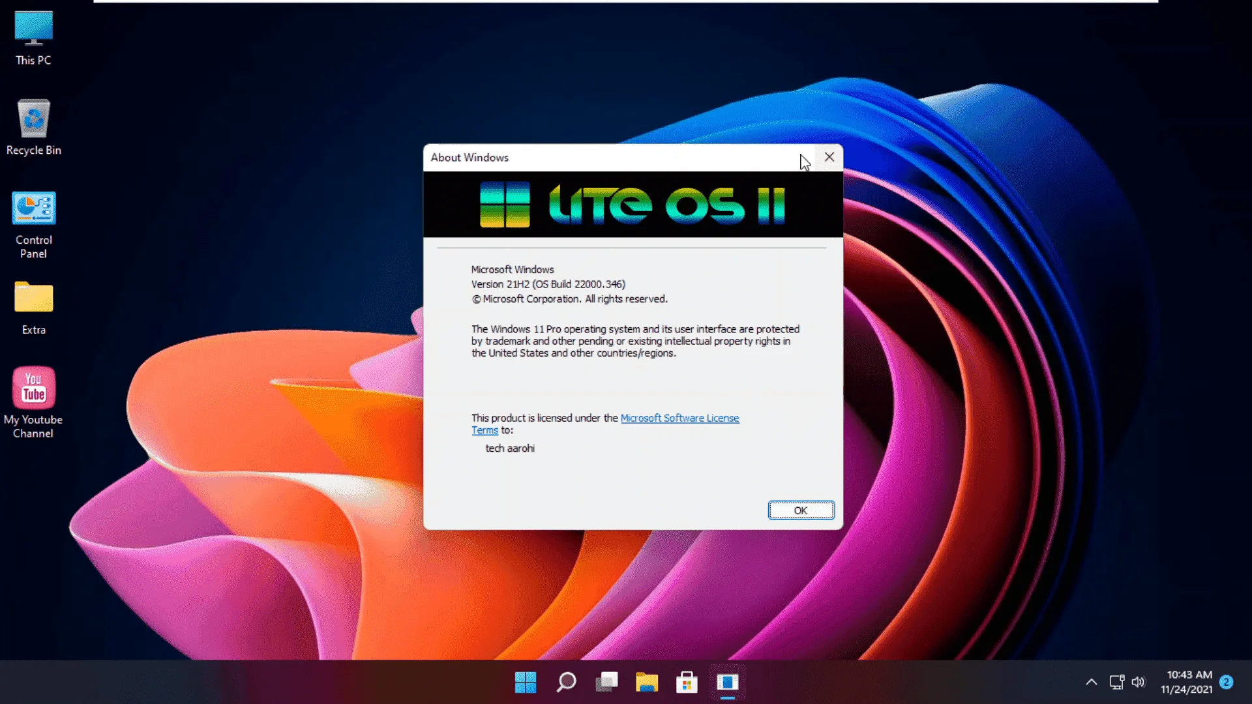Click the Microsoft Corporation copyright line

[569, 299]
